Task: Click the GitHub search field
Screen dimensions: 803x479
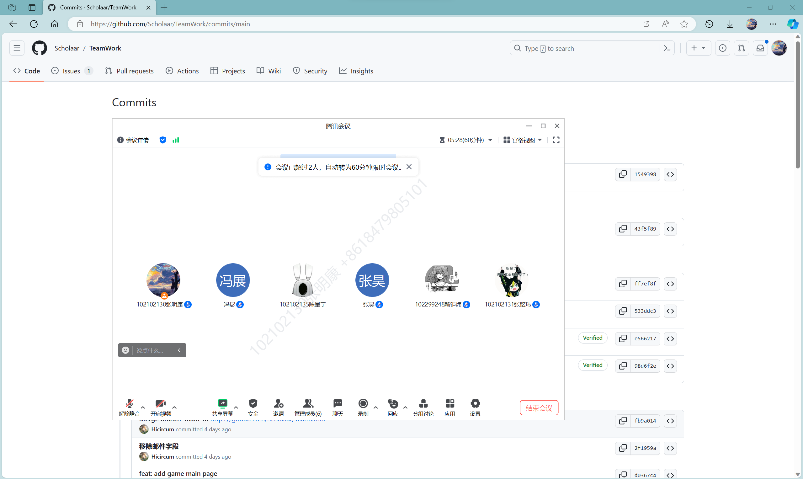Action: pos(585,48)
